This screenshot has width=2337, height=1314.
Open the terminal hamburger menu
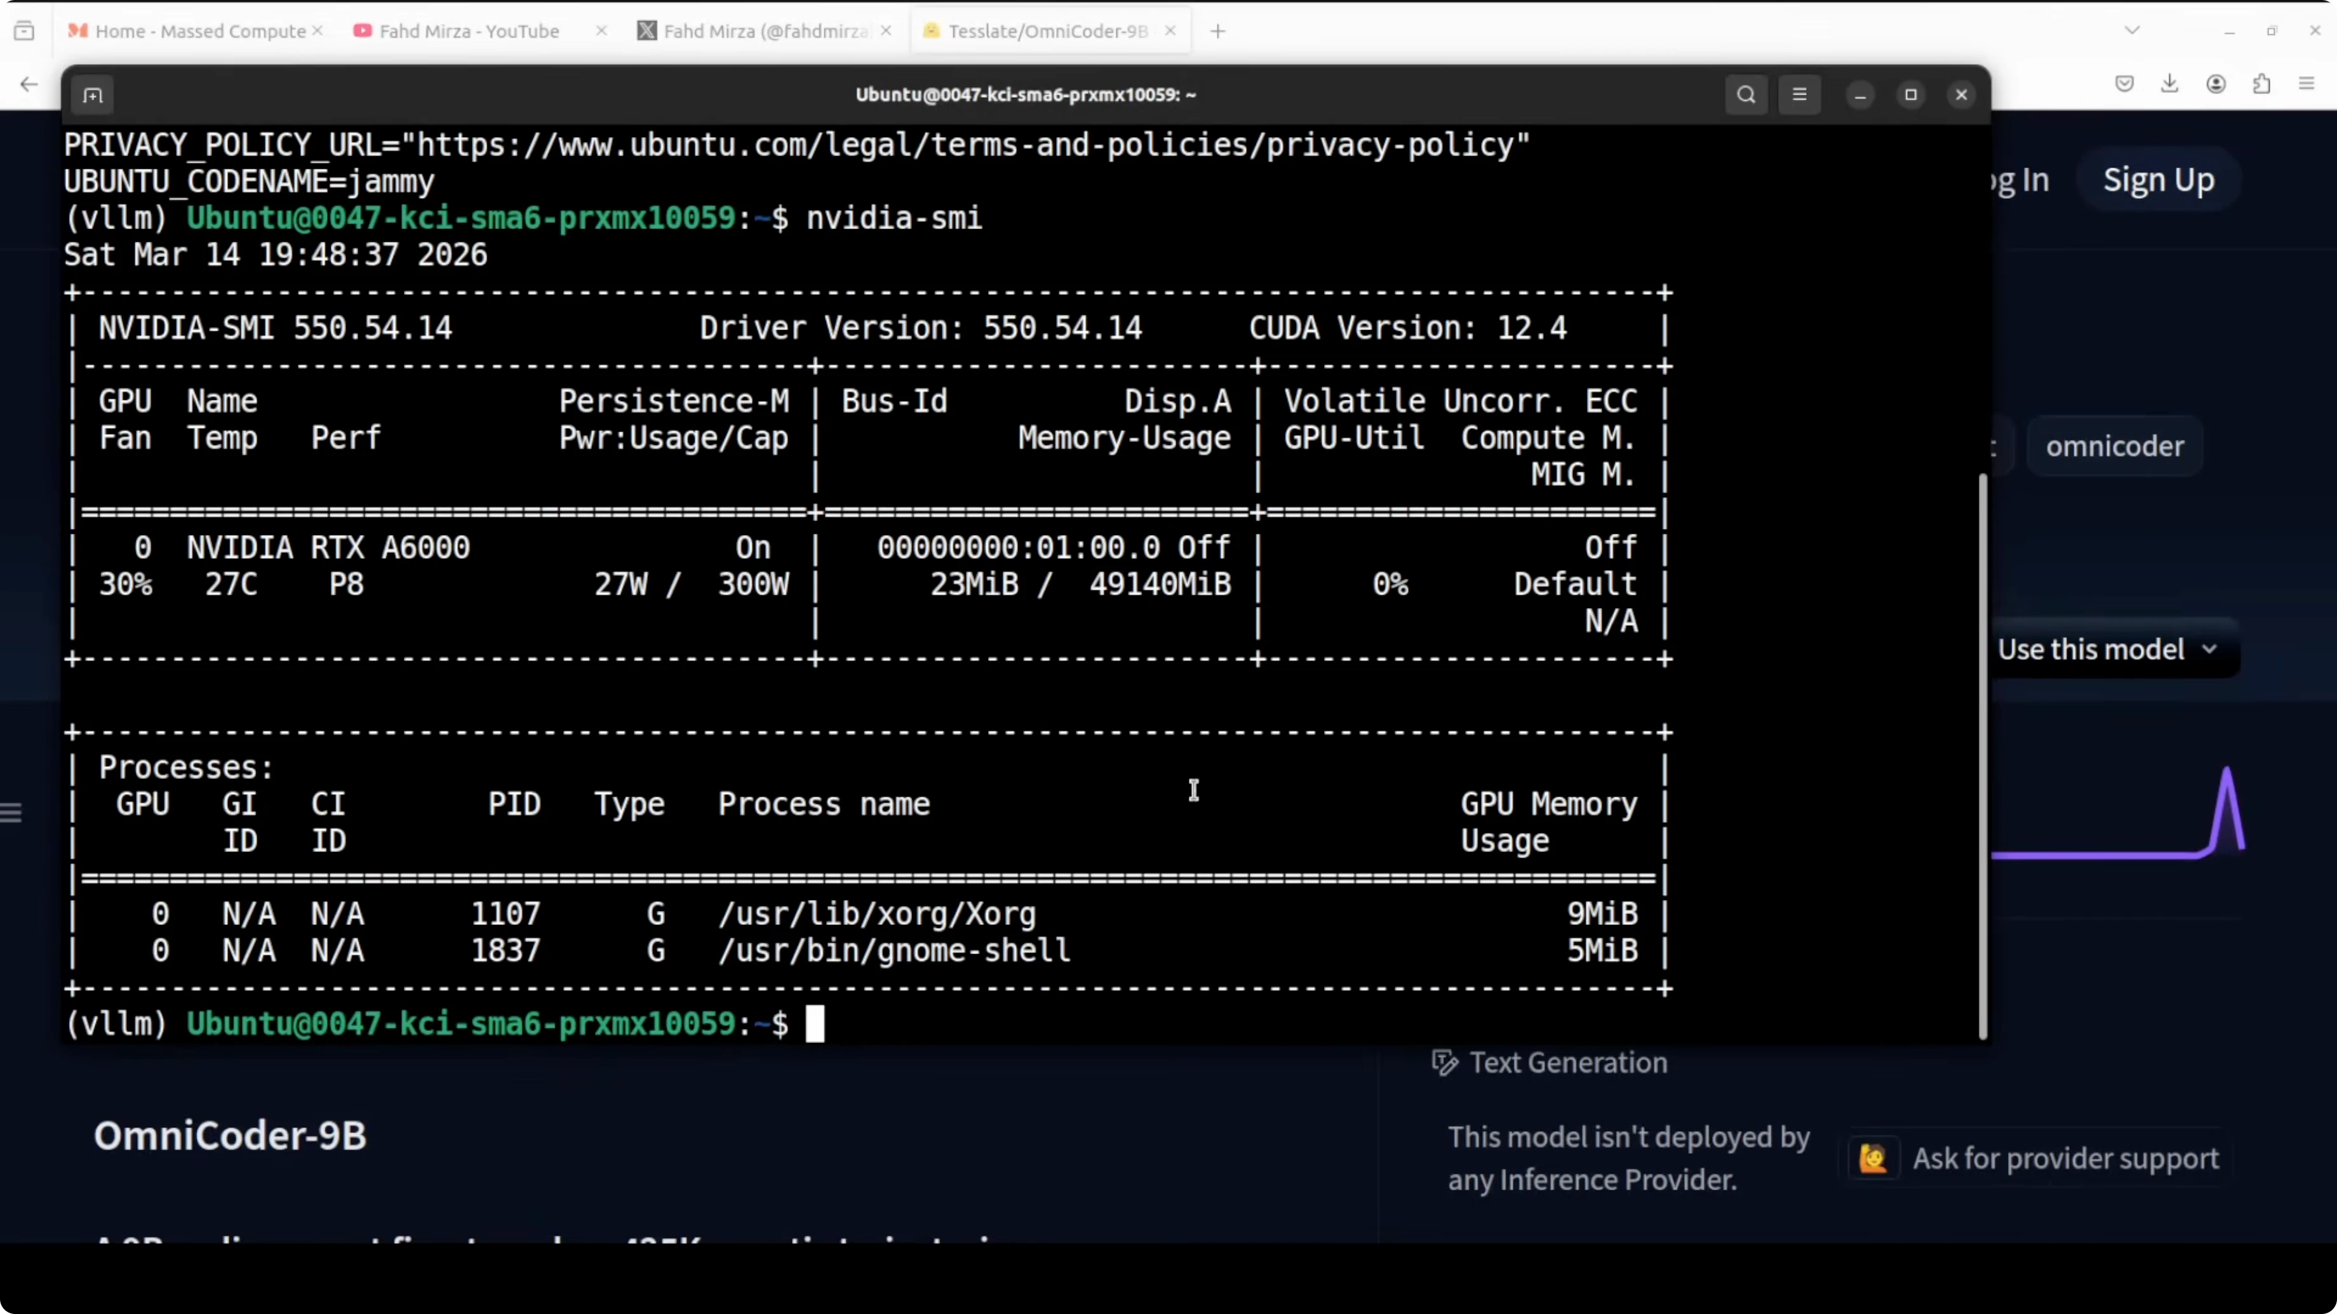[x=1800, y=95]
